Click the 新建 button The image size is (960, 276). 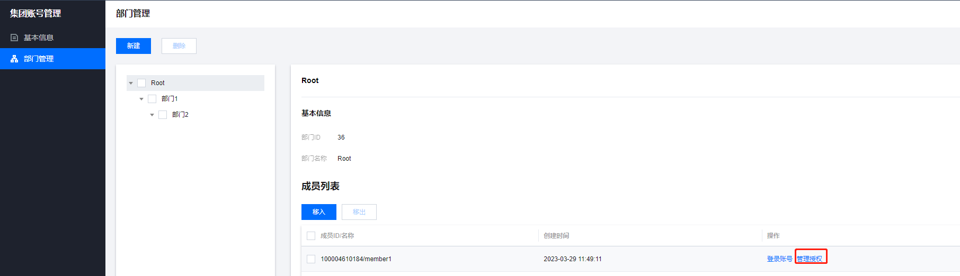[x=134, y=46]
